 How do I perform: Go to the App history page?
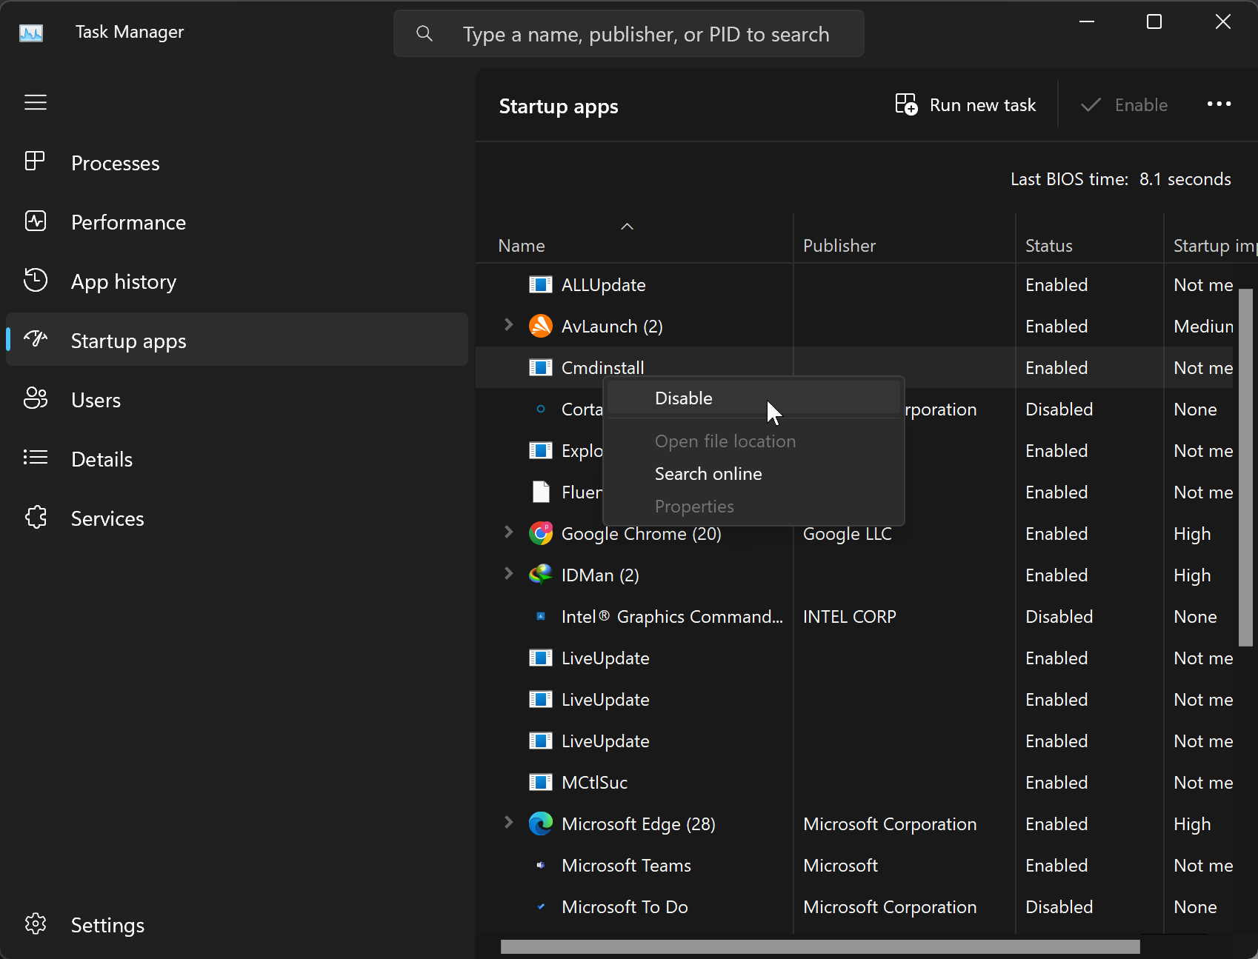pos(237,281)
